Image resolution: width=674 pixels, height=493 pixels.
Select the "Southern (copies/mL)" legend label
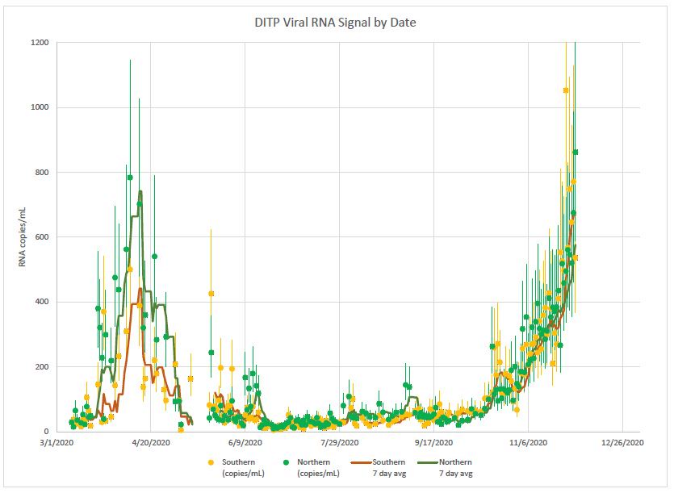pyautogui.click(x=243, y=468)
